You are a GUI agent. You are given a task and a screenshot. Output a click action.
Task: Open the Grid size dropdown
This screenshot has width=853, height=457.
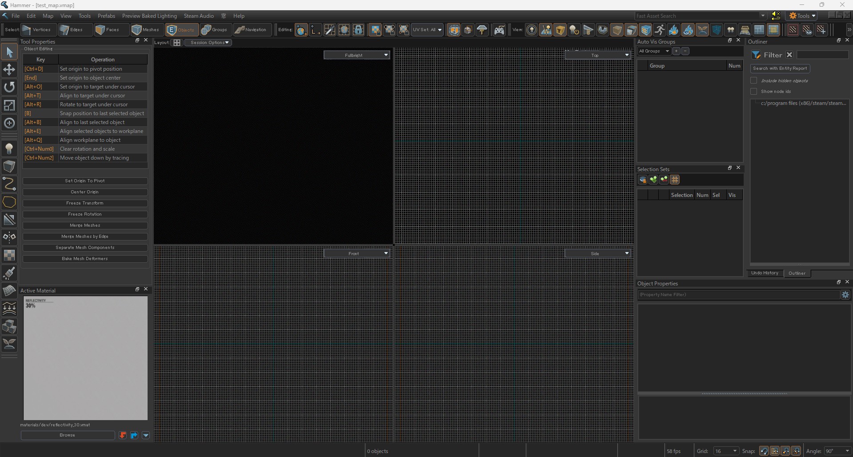coord(725,451)
